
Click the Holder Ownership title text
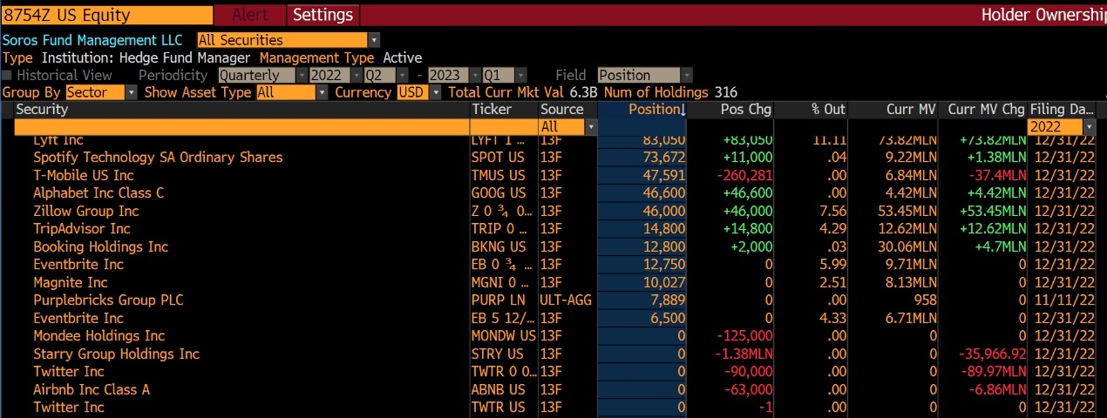[1043, 15]
